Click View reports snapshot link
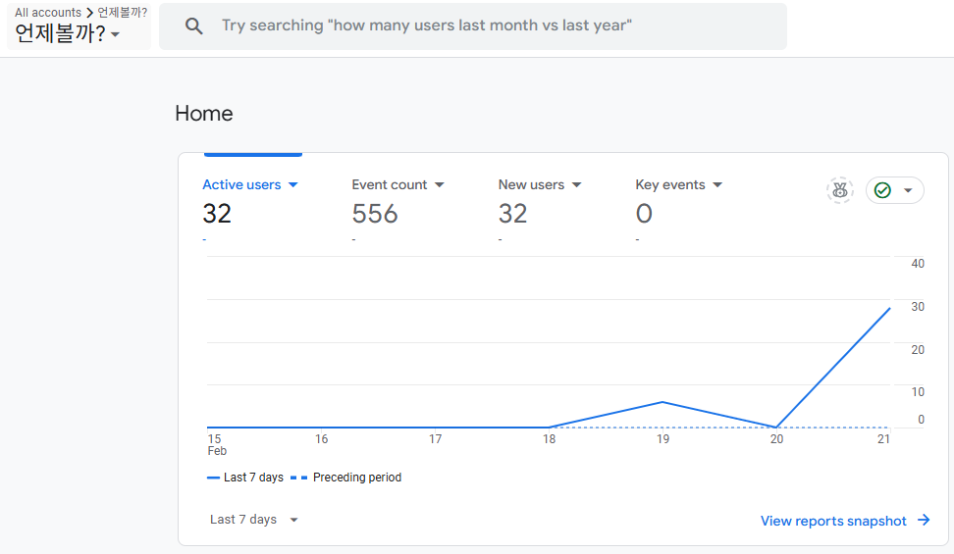This screenshot has height=554, width=954. [x=833, y=522]
